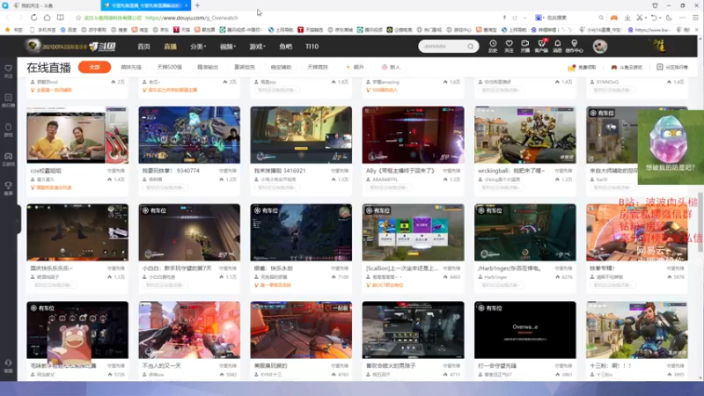Bookmark this page with the star icon
Screen dimensions: 704x396
(78, 18)
